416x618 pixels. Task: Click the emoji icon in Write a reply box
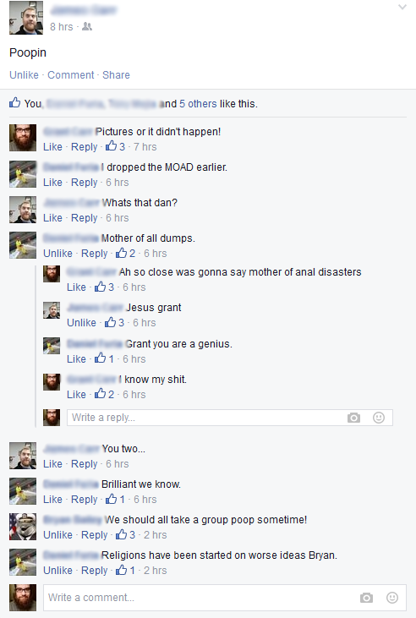tap(379, 418)
